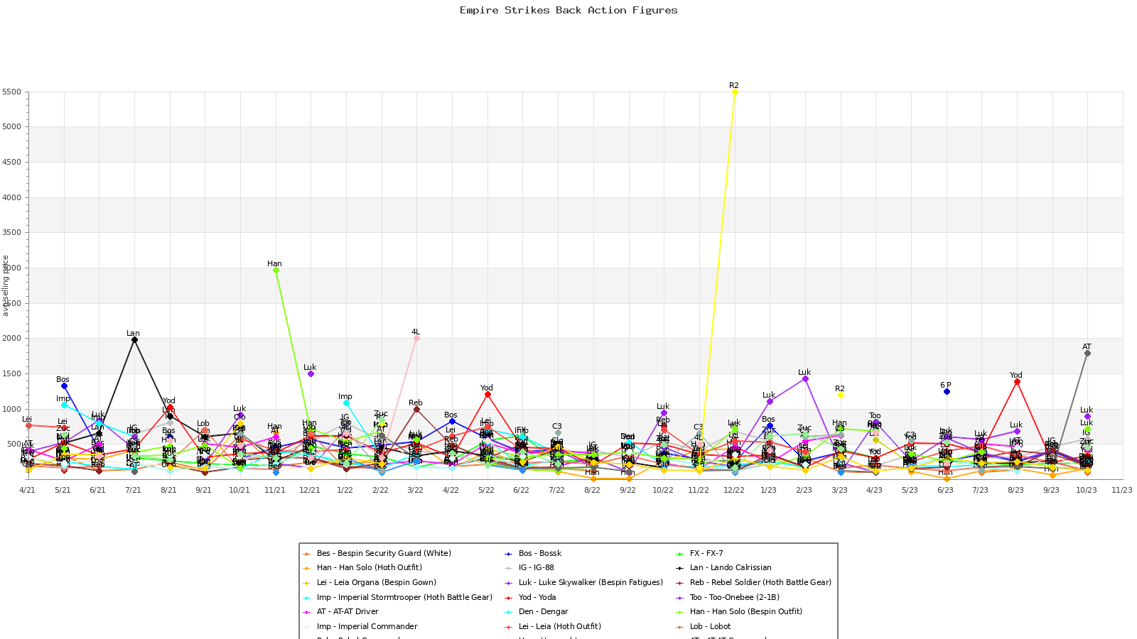Click the avg selling price axis label

point(6,285)
